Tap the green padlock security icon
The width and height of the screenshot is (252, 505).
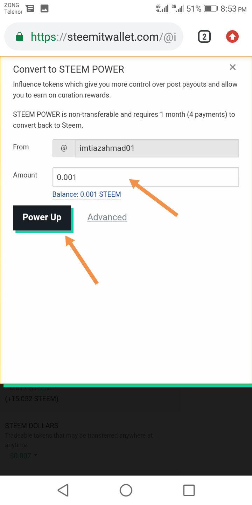click(x=20, y=37)
